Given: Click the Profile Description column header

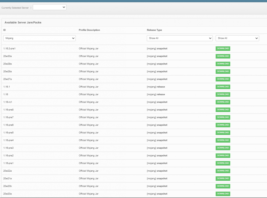Looking at the screenshot, I should pos(89,30).
